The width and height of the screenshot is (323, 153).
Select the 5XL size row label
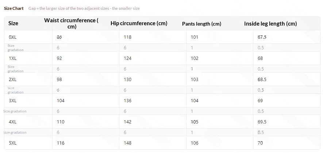[x=12, y=143]
